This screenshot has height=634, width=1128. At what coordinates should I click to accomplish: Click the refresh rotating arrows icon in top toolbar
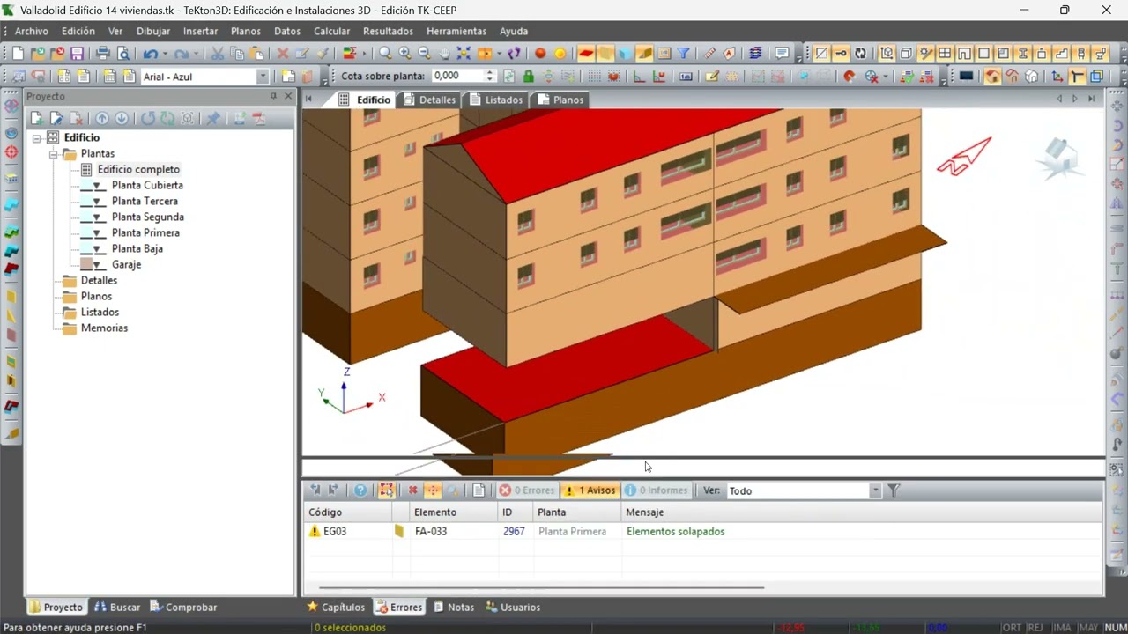(860, 54)
